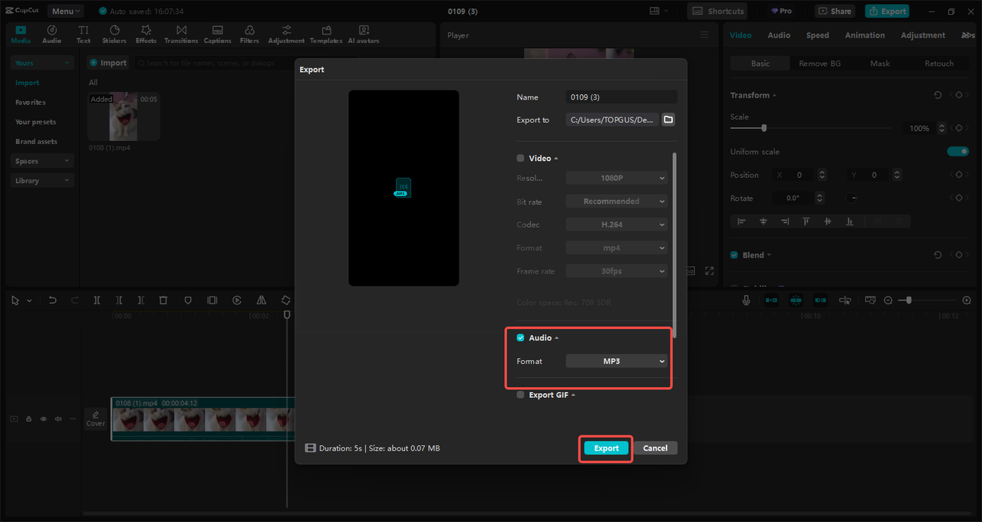Open the Bit rate Recommended dropdown

point(617,202)
